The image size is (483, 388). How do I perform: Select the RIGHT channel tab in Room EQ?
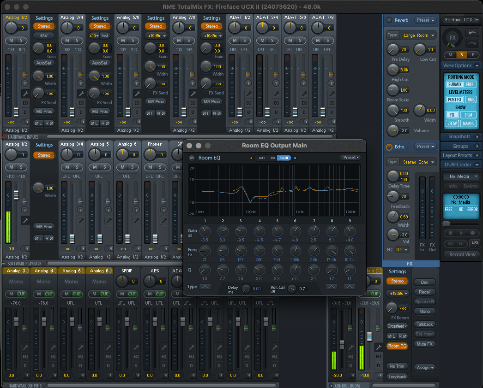coord(284,158)
